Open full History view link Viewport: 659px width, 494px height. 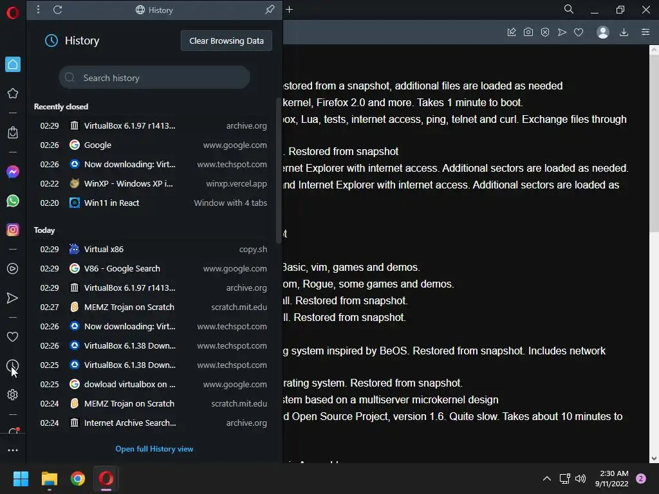point(154,448)
